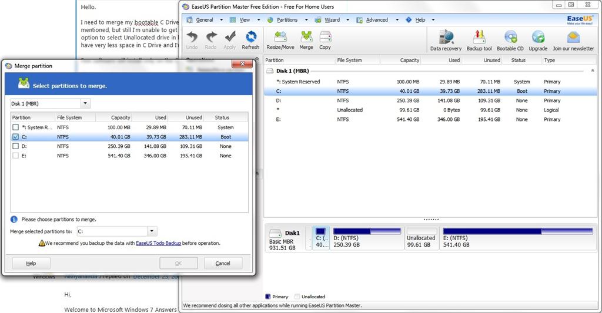Uncheck the C: partition checkbox
Viewport: 602px width, 313px height.
click(15, 137)
